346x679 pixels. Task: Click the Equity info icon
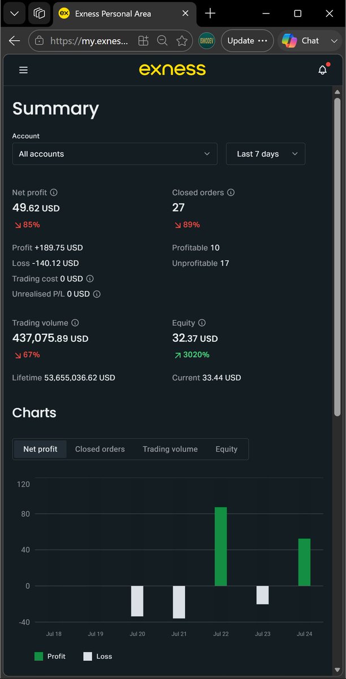(x=202, y=323)
